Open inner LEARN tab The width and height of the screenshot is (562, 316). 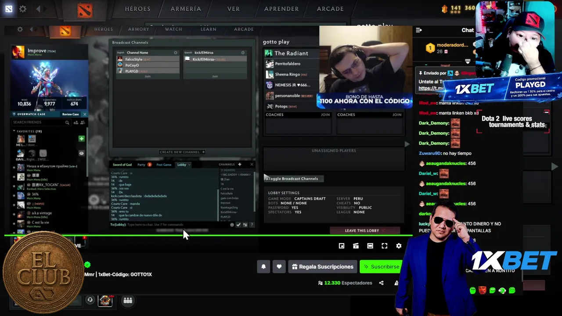(x=209, y=29)
